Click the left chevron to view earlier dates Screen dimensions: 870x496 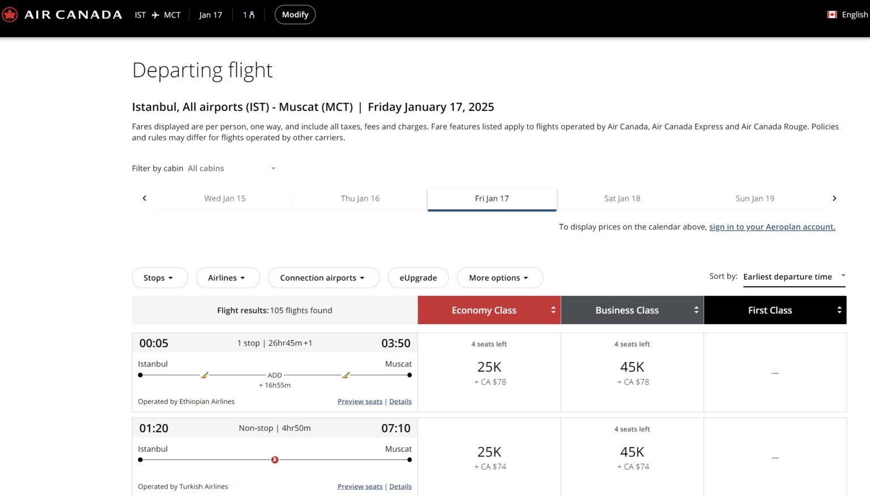point(144,198)
